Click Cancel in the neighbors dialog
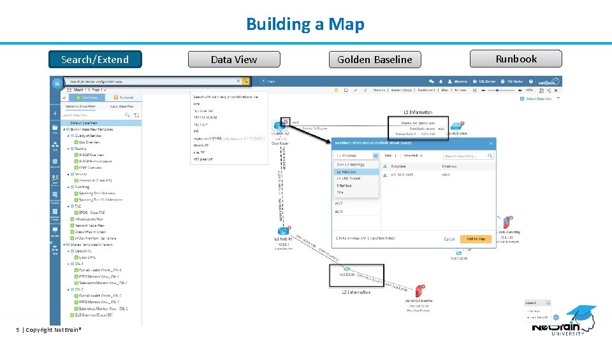Screen dimensions: 612x344 [449, 239]
